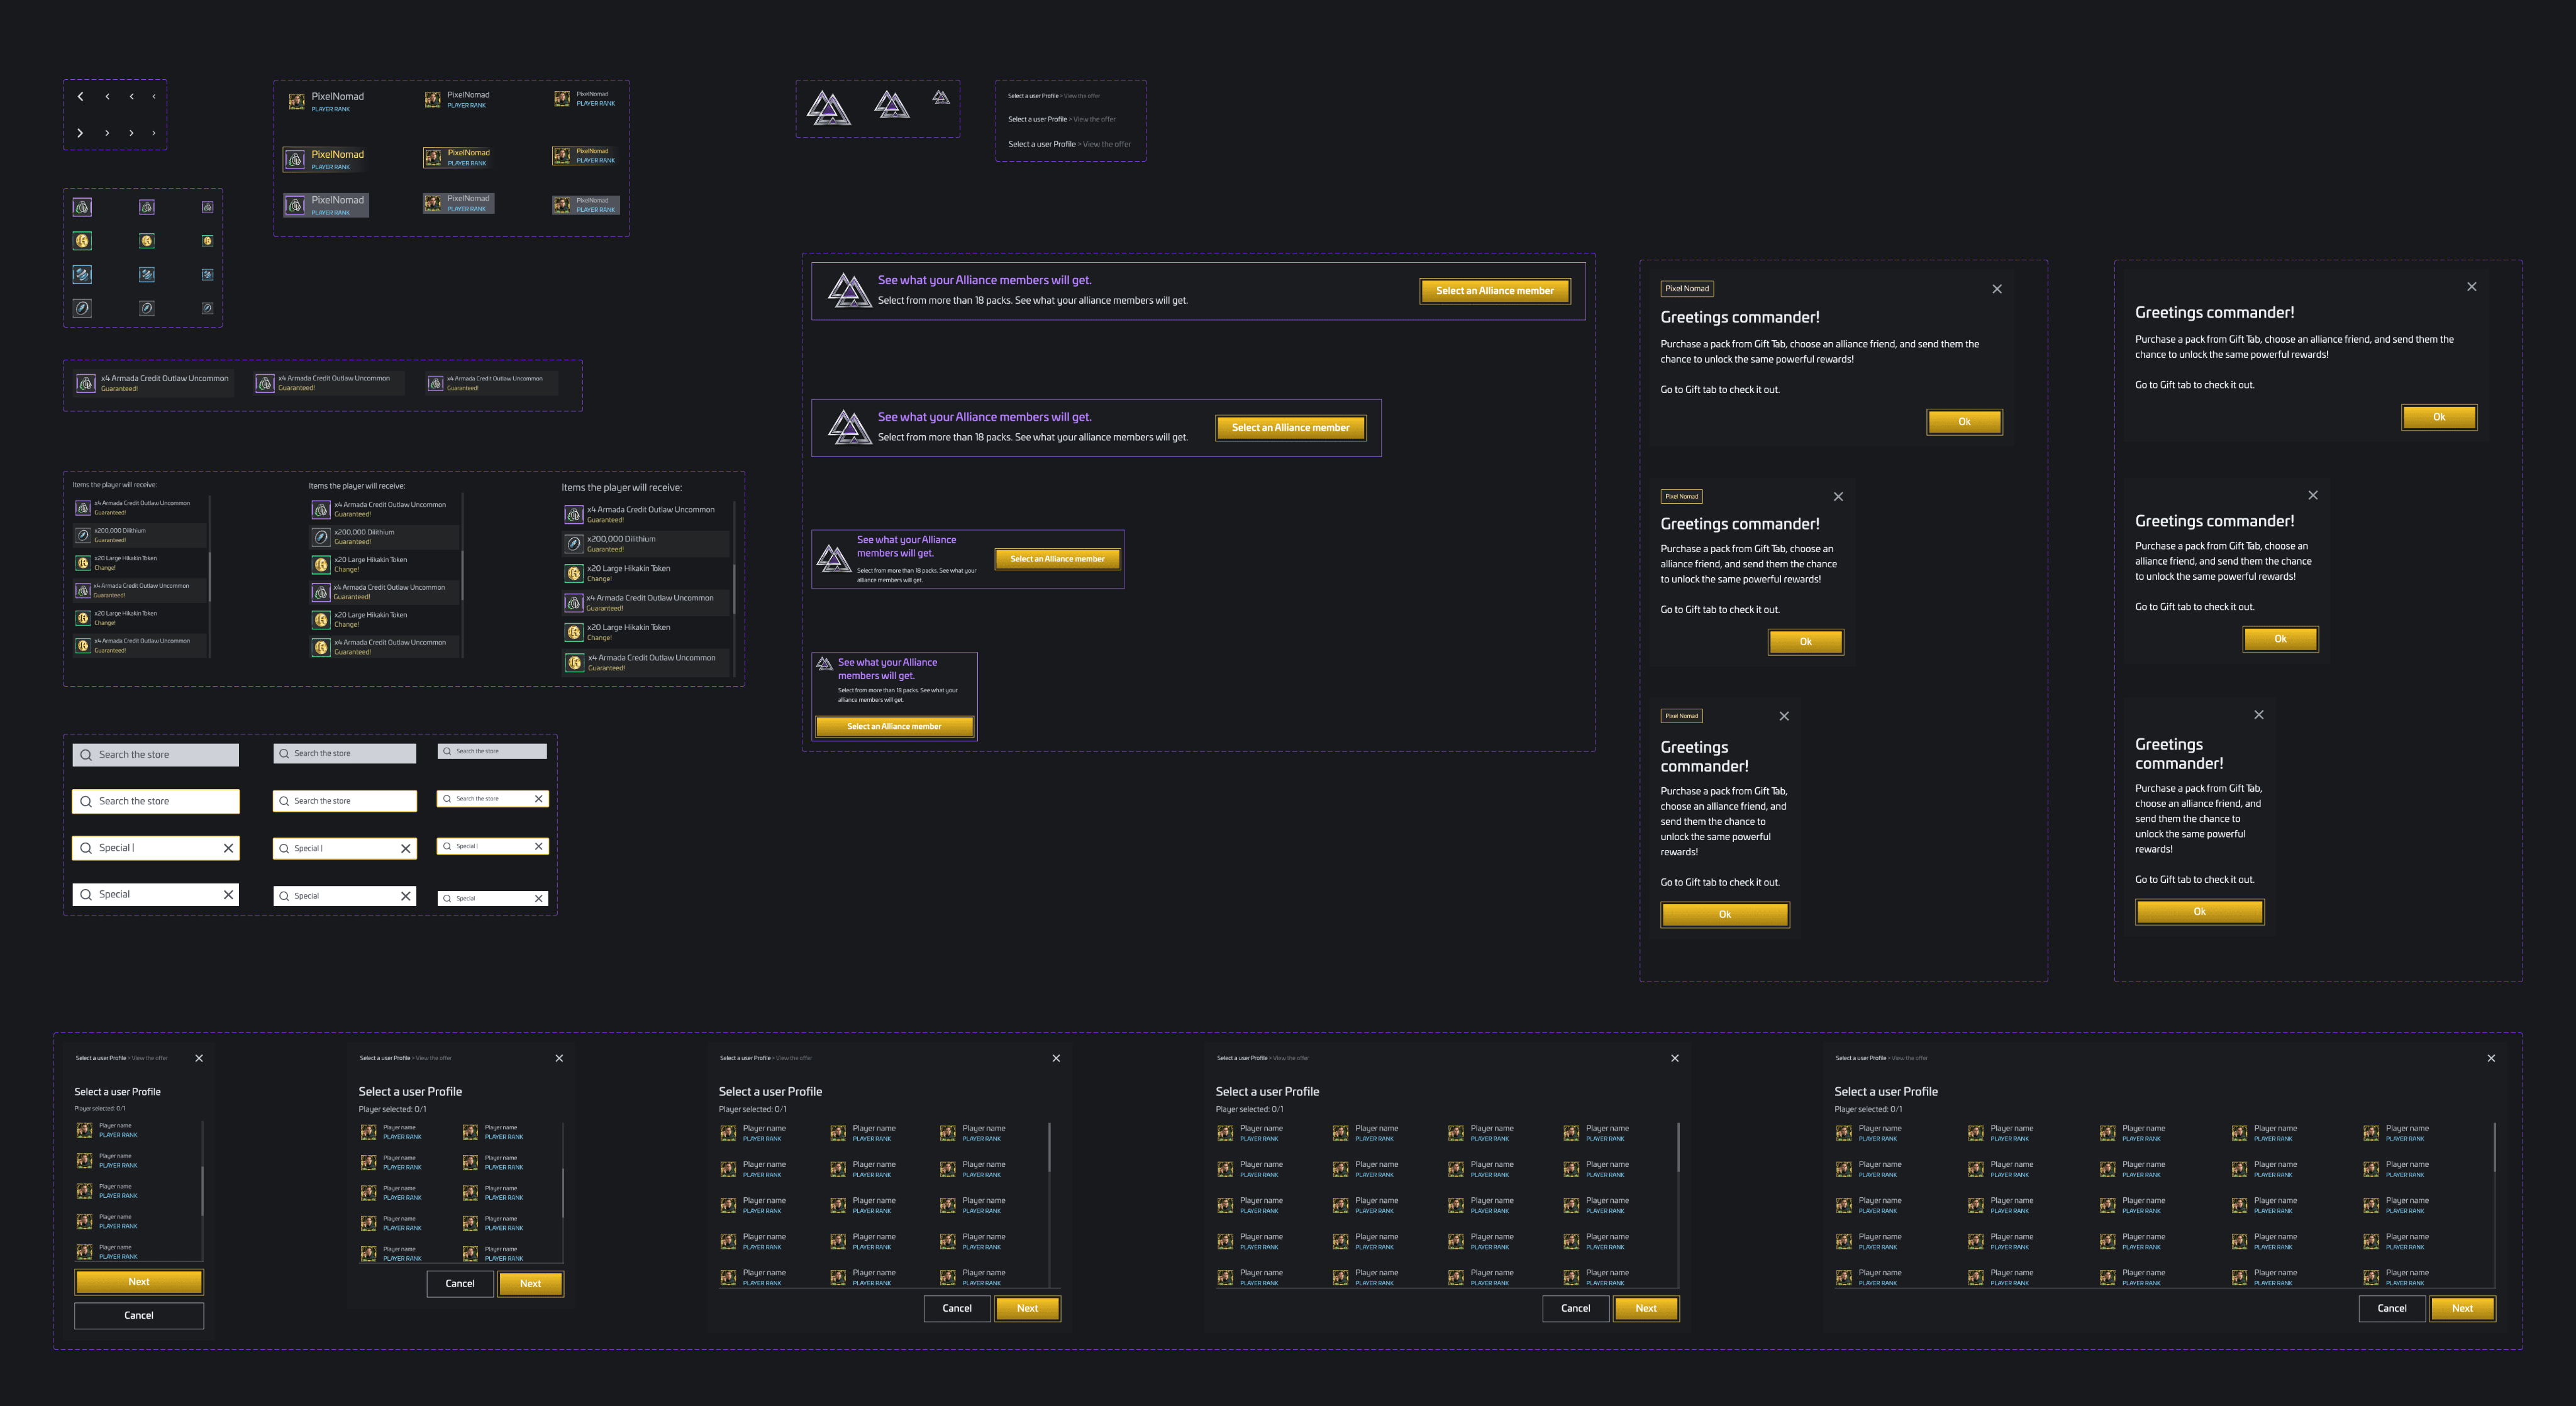Click the smallest right-pointing chevron arrow
This screenshot has width=2576, height=1406.
pyautogui.click(x=153, y=133)
